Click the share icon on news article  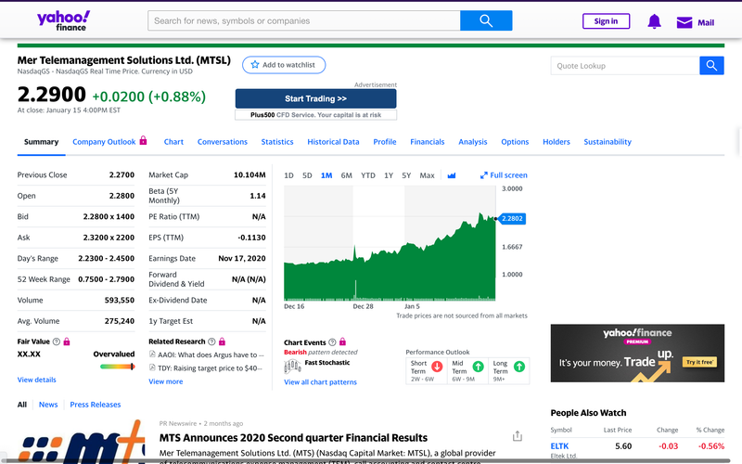[x=518, y=435]
